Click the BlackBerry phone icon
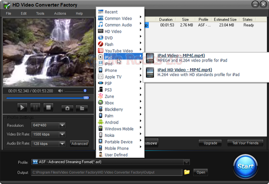This screenshot has height=184, width=269. tap(101, 109)
